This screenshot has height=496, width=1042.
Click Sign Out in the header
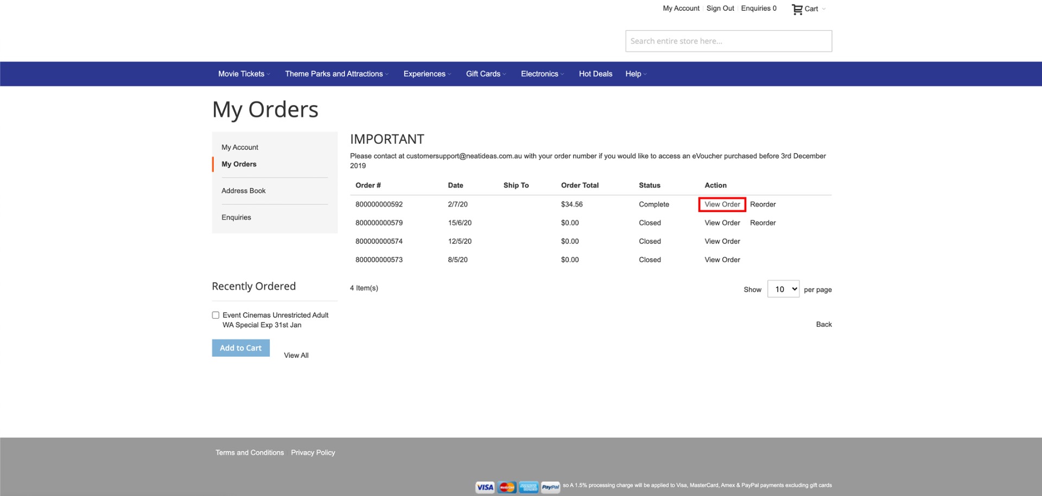[x=720, y=8]
